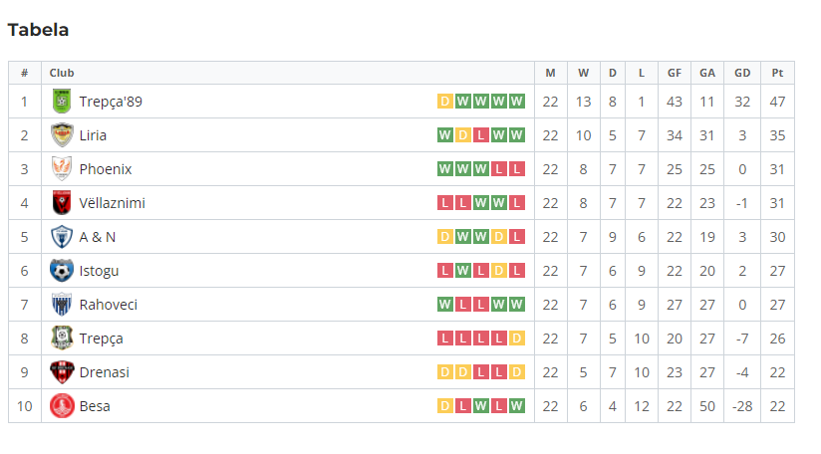Click the Besa red round crest icon
This screenshot has height=454, width=821.
pyautogui.click(x=62, y=406)
